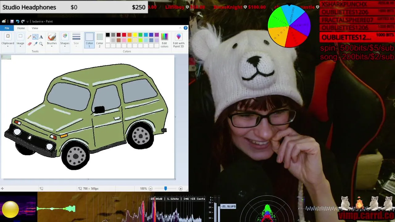Click the Tools group label
The image size is (395, 222).
coord(35,51)
